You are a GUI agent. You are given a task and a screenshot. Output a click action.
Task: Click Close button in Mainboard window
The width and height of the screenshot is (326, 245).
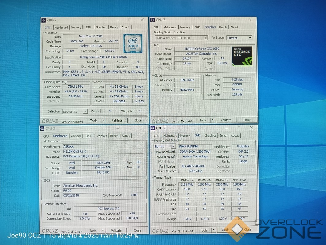click(137, 230)
